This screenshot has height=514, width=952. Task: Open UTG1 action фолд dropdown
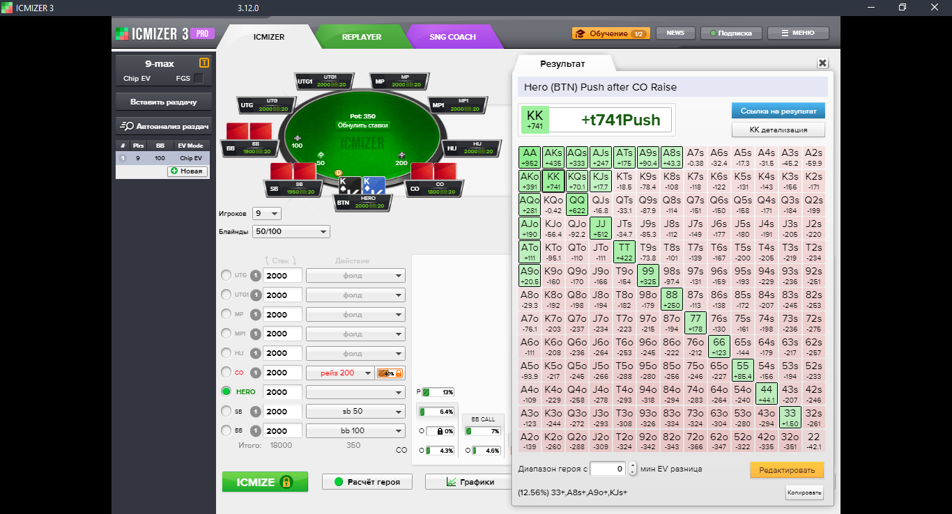355,295
